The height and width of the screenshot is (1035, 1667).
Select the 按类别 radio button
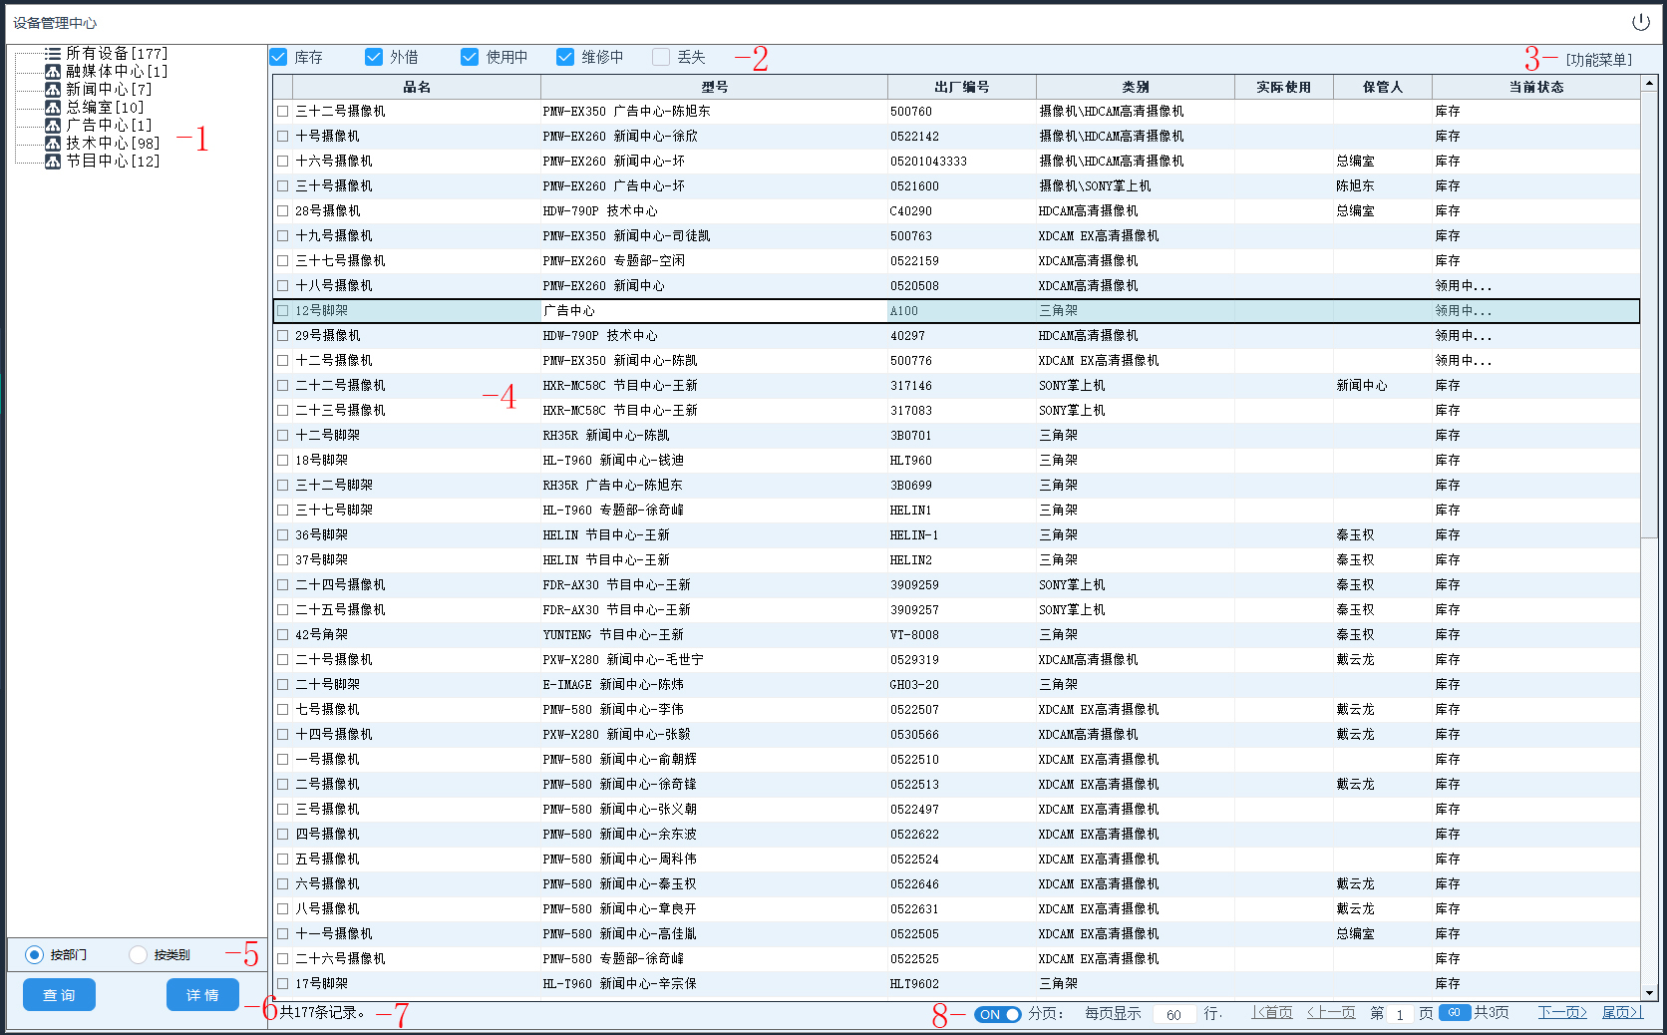coord(139,955)
